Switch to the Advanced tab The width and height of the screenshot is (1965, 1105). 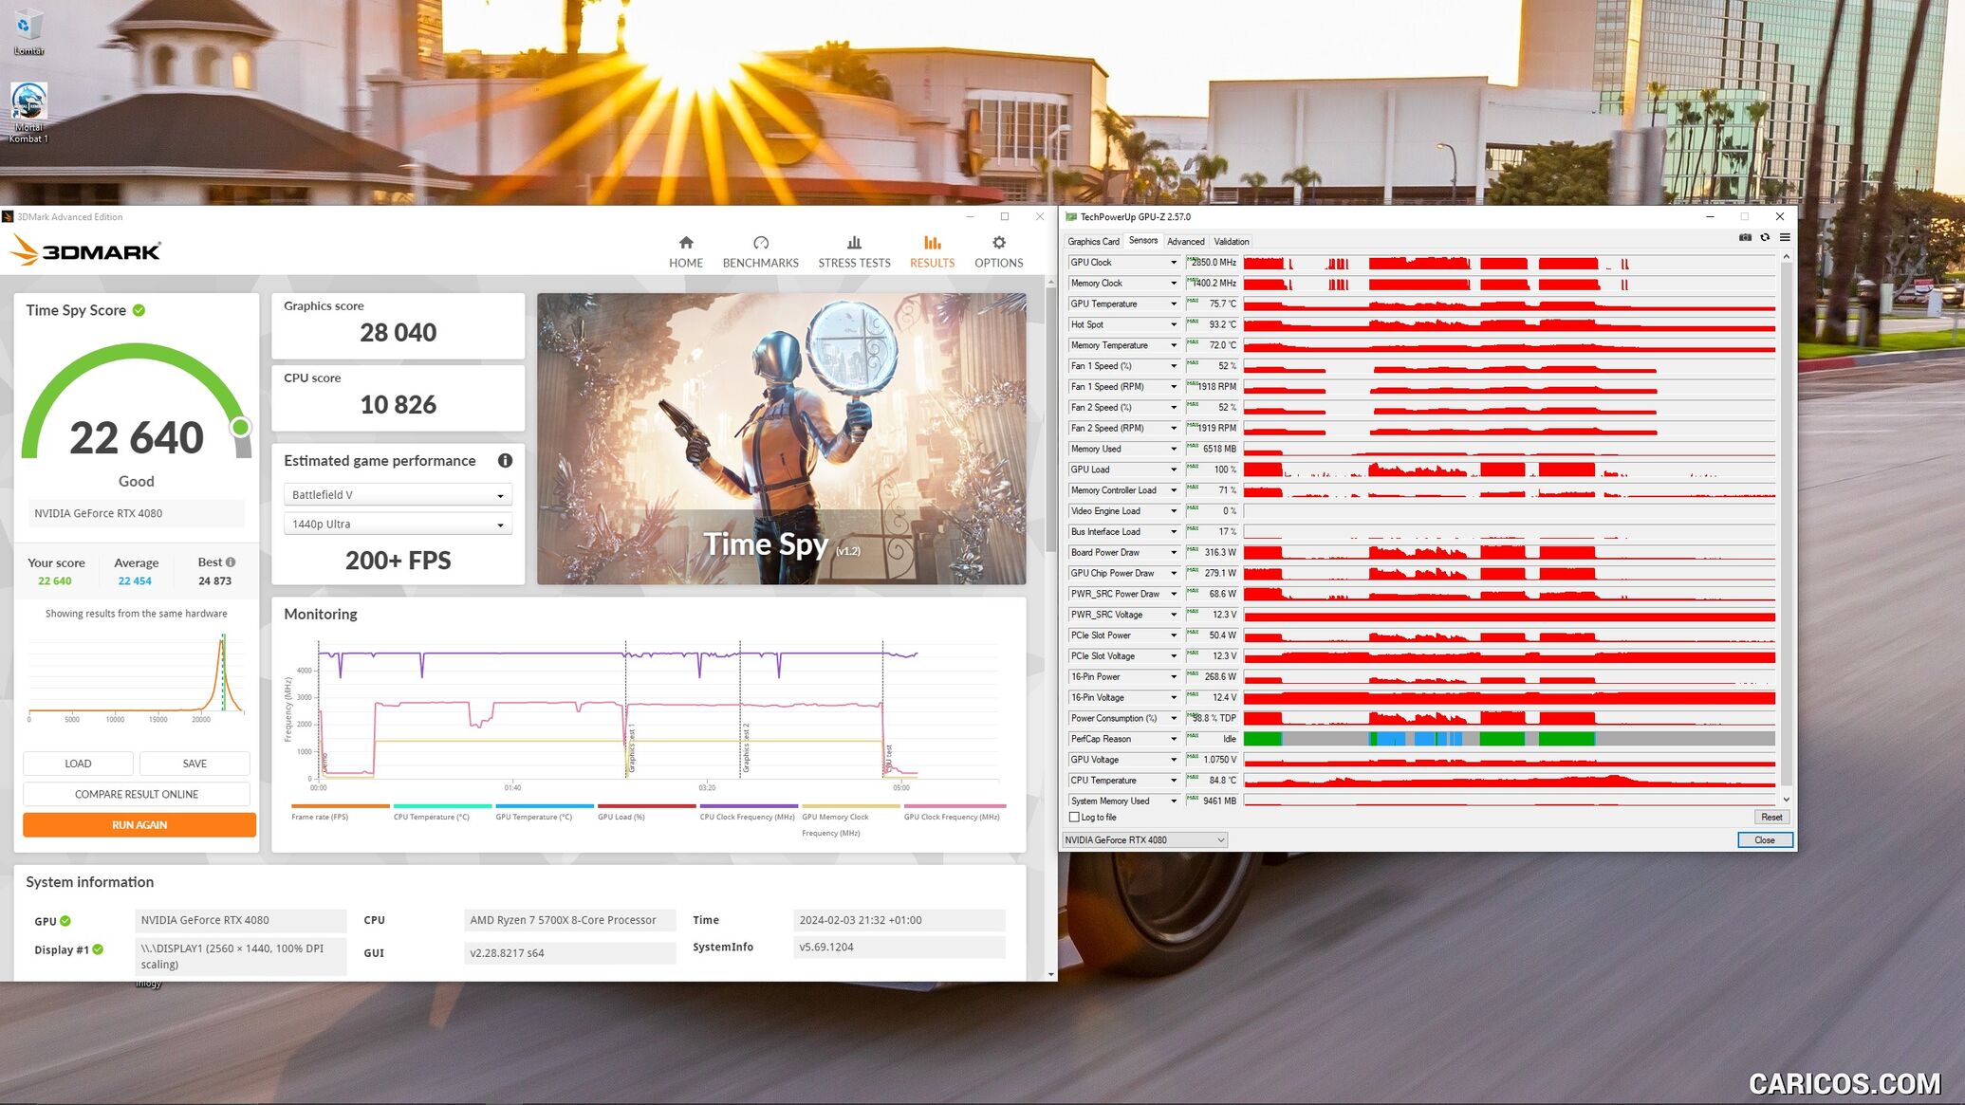tap(1185, 242)
